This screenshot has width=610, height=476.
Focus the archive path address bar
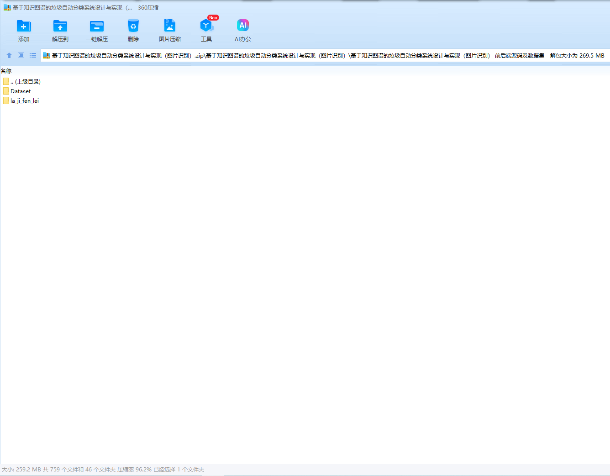325,56
